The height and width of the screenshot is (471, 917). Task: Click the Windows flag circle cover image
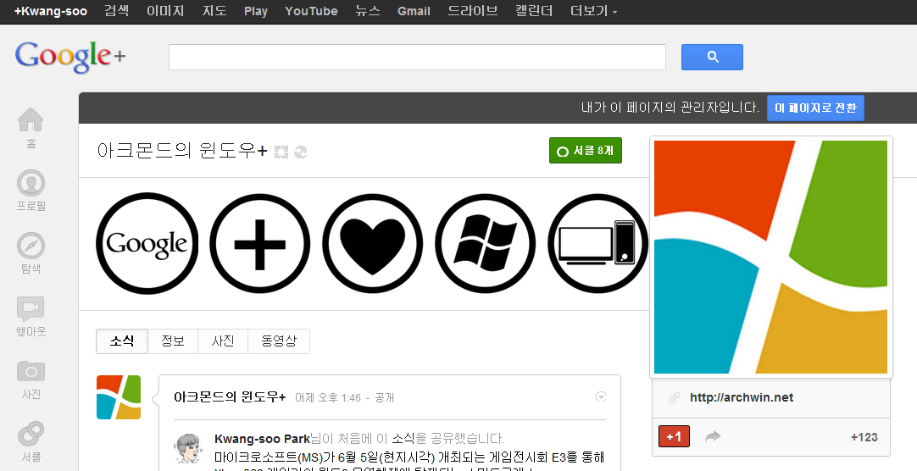tap(486, 243)
